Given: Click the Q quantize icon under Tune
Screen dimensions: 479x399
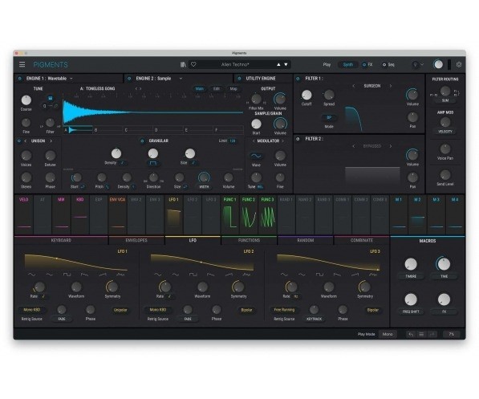Looking at the screenshot, I should tap(45, 106).
